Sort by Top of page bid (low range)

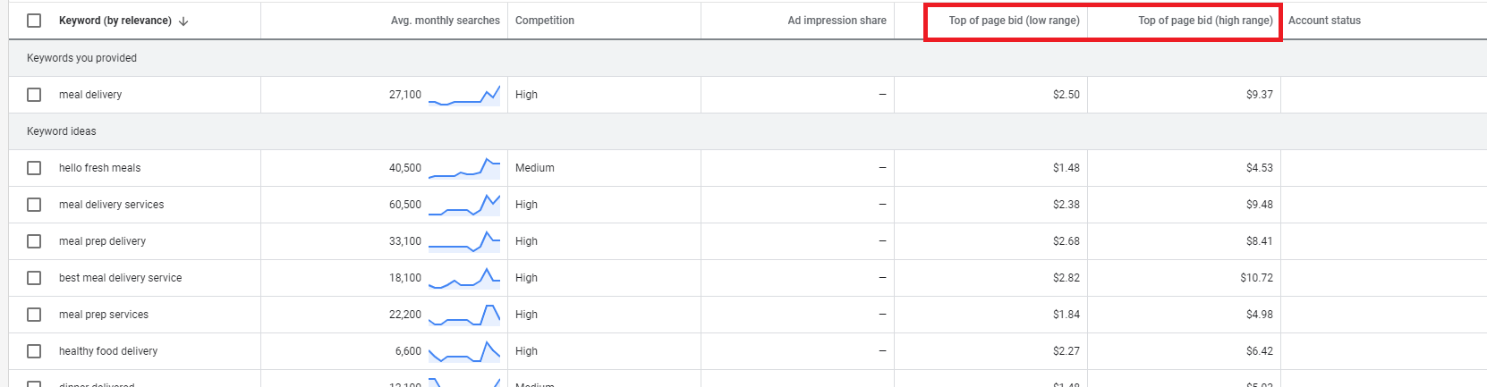click(x=1014, y=21)
